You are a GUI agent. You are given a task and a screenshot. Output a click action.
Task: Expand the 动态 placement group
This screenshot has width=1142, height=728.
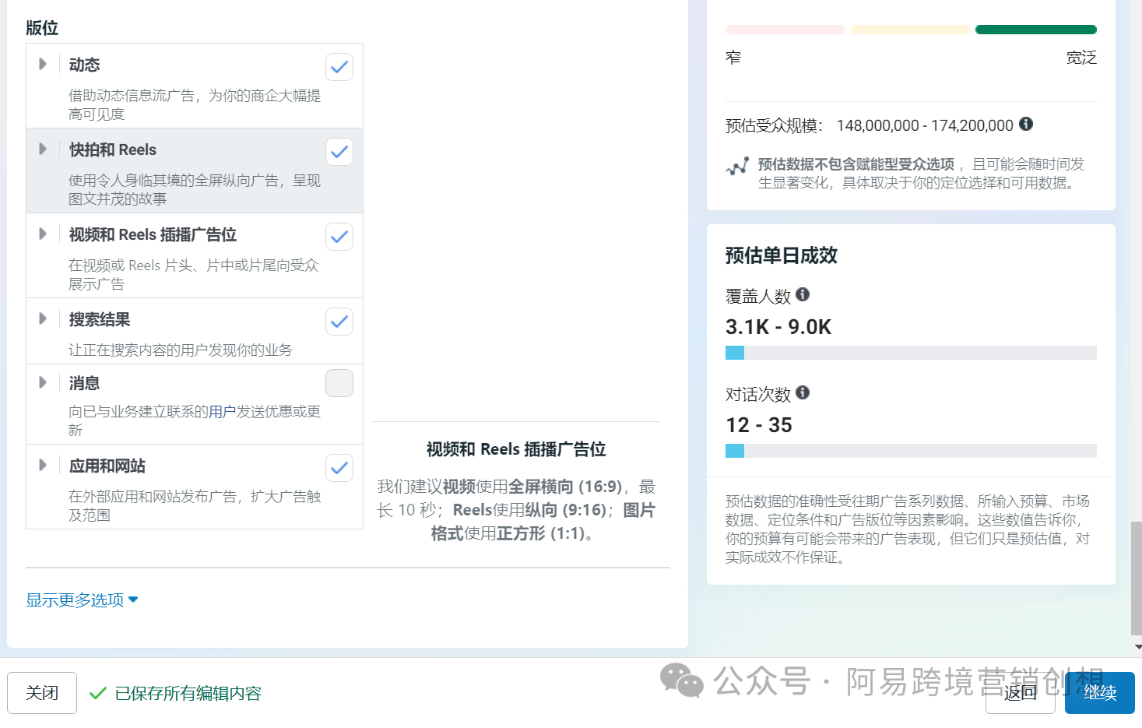pos(43,64)
